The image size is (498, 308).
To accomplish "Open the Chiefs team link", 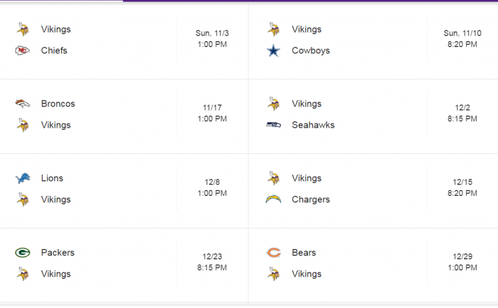I will coord(54,50).
